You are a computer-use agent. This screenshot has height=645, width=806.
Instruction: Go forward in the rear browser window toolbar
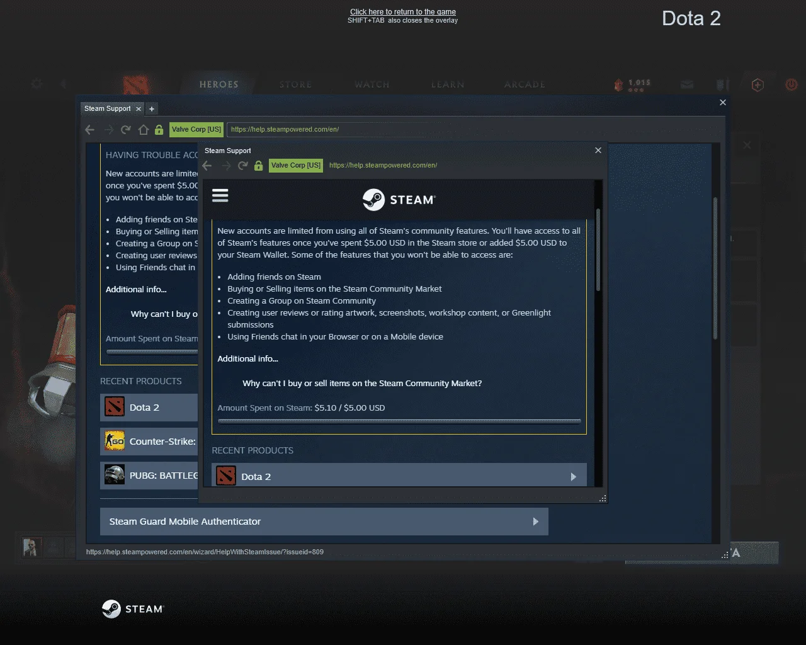click(x=108, y=130)
